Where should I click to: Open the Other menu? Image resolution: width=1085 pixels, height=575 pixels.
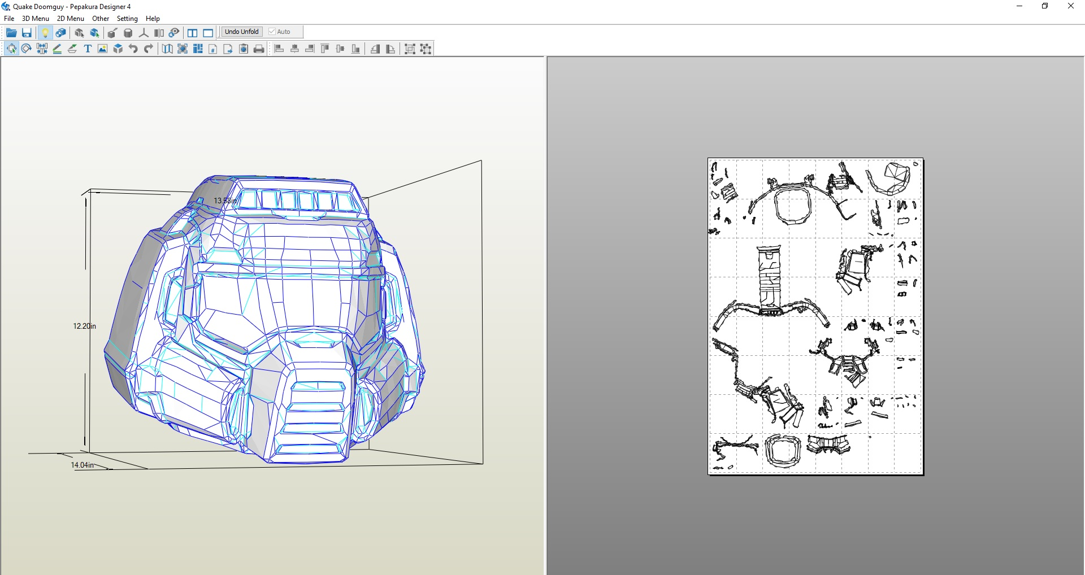click(101, 19)
